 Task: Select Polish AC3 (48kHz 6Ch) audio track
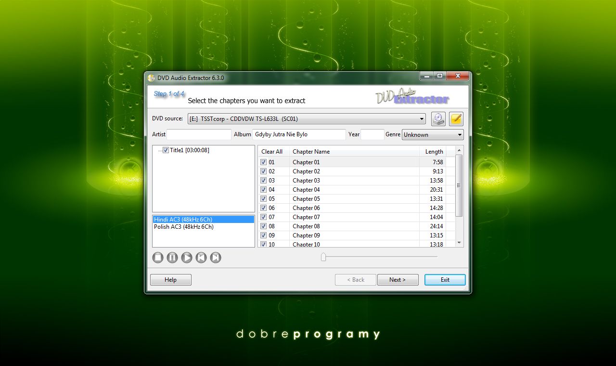[204, 227]
